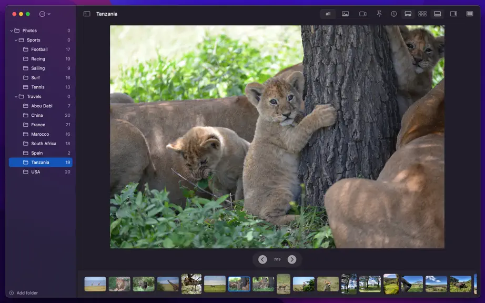Open the resting male lion thumbnail
The width and height of the screenshot is (485, 303).
(x=119, y=284)
